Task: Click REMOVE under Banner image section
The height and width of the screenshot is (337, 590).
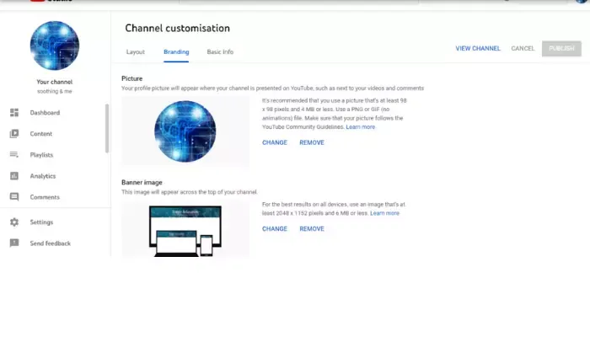Action: tap(312, 228)
